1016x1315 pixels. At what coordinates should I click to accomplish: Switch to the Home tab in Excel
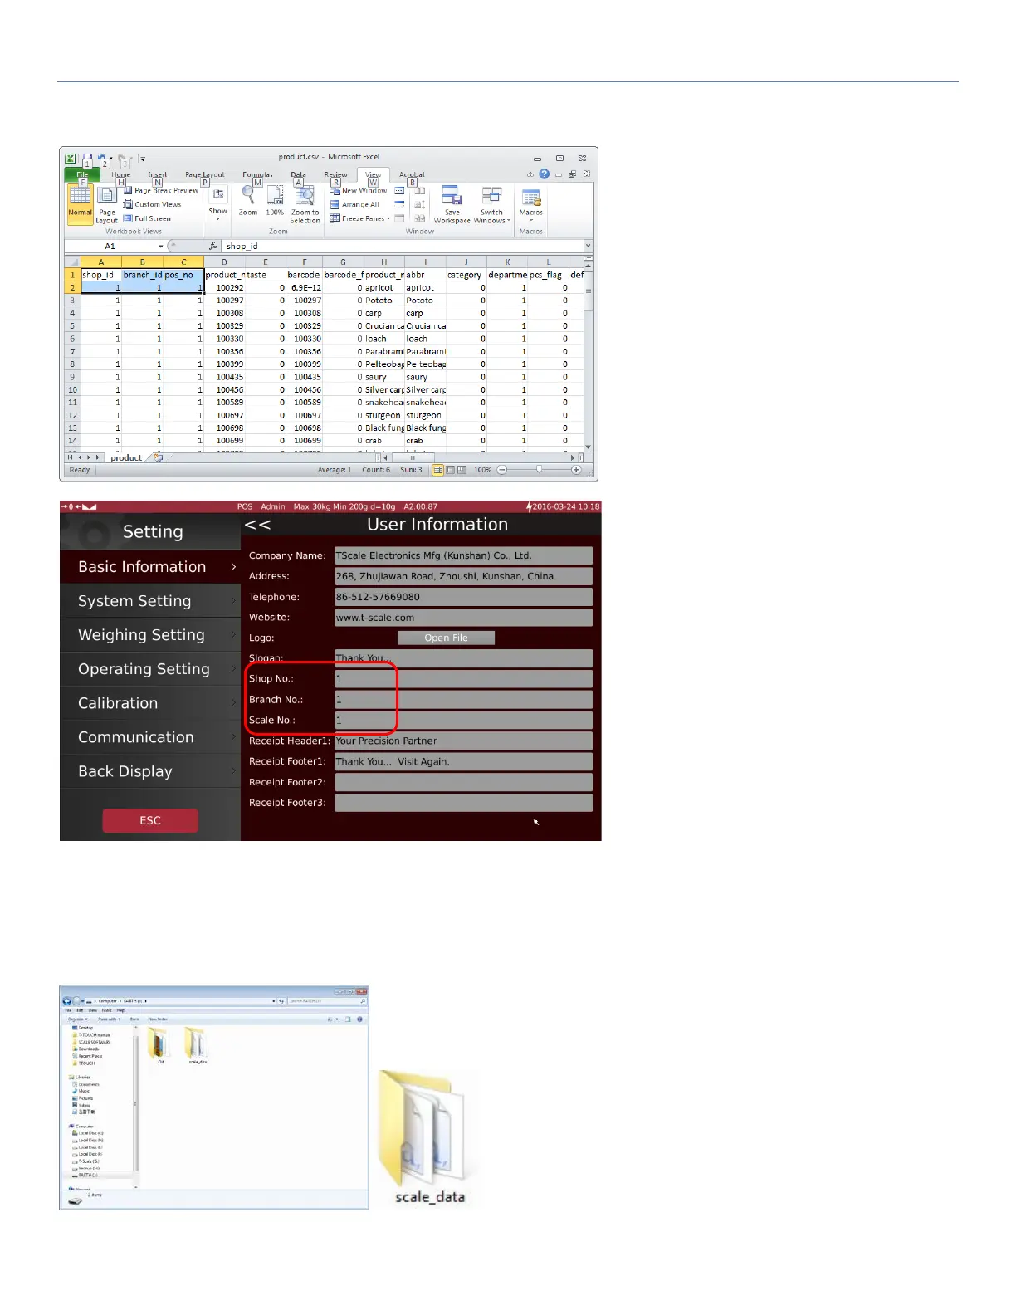(121, 174)
